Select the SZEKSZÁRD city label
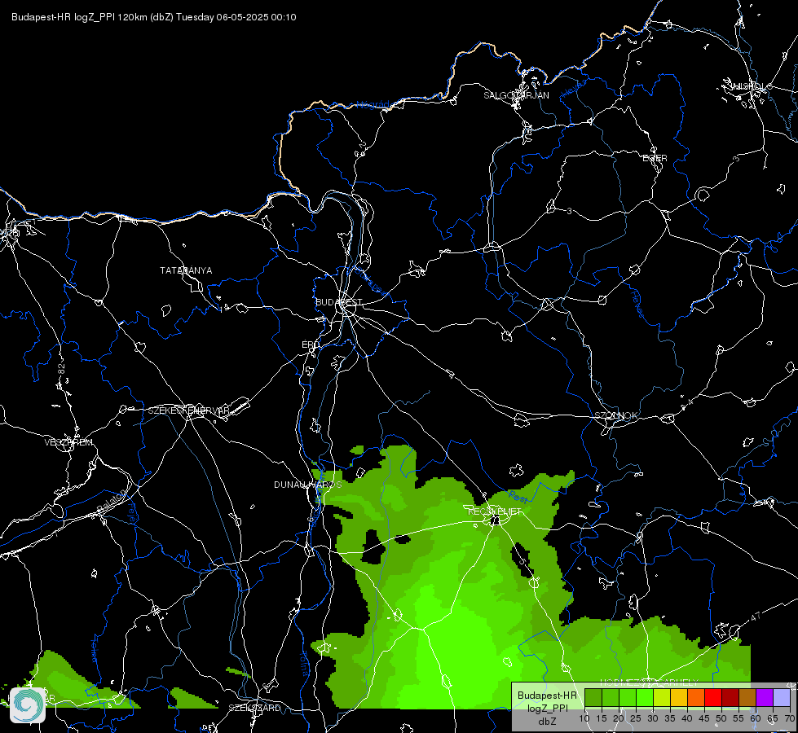 pos(254,708)
